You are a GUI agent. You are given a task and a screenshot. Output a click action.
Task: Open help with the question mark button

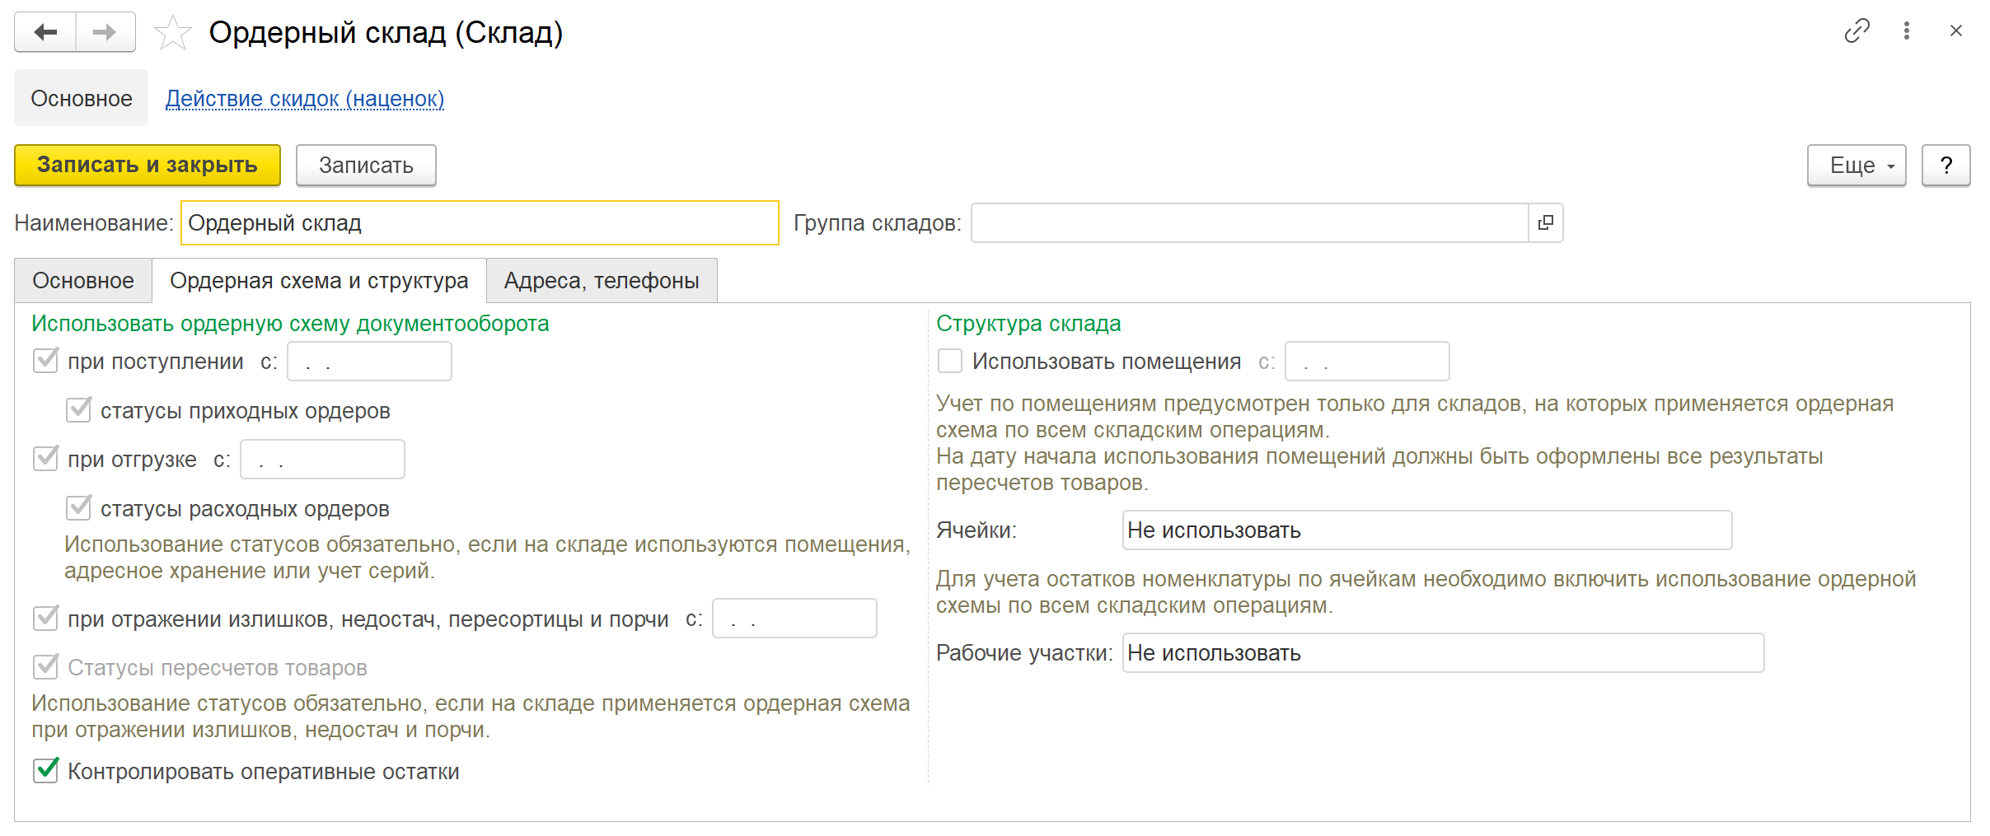[x=1946, y=166]
